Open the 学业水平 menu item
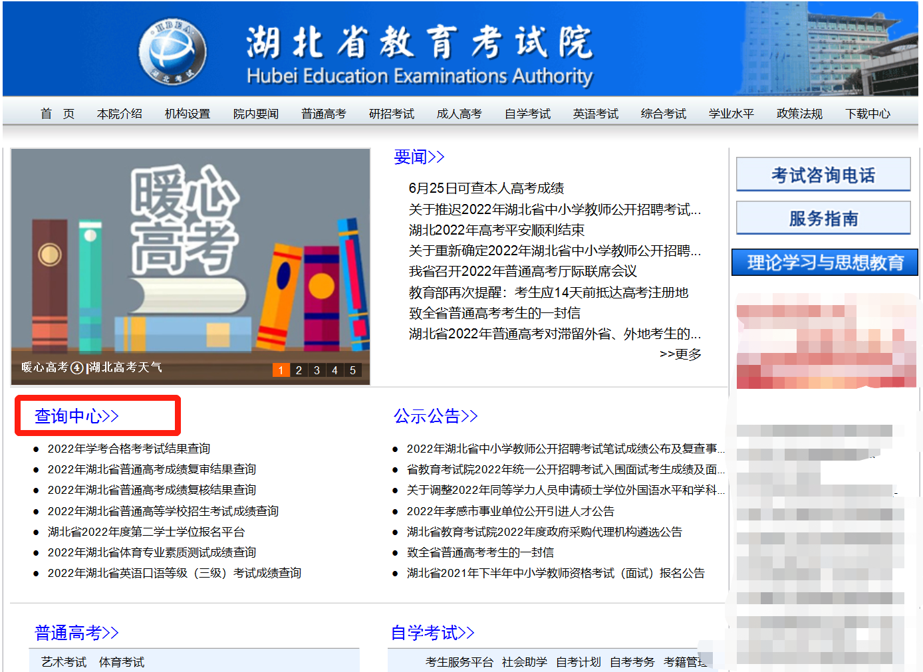This screenshot has width=923, height=672. click(731, 114)
